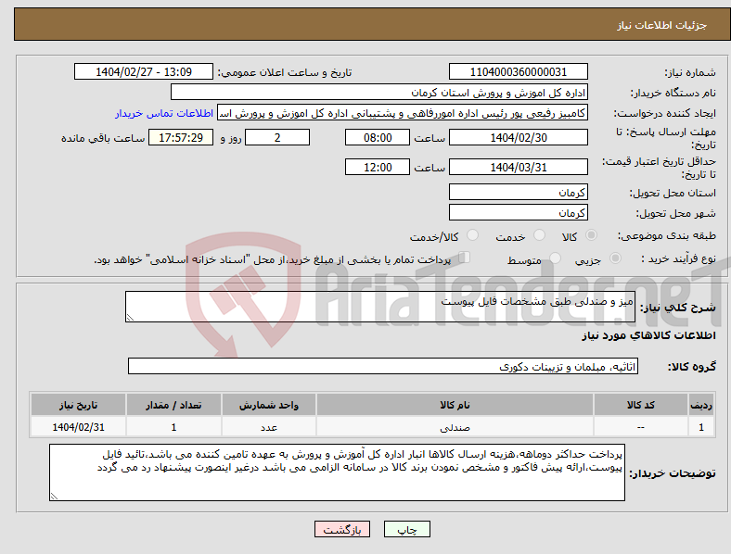Toggle the Islamic treasury payment checkbox
731x554 pixels.
point(465,258)
